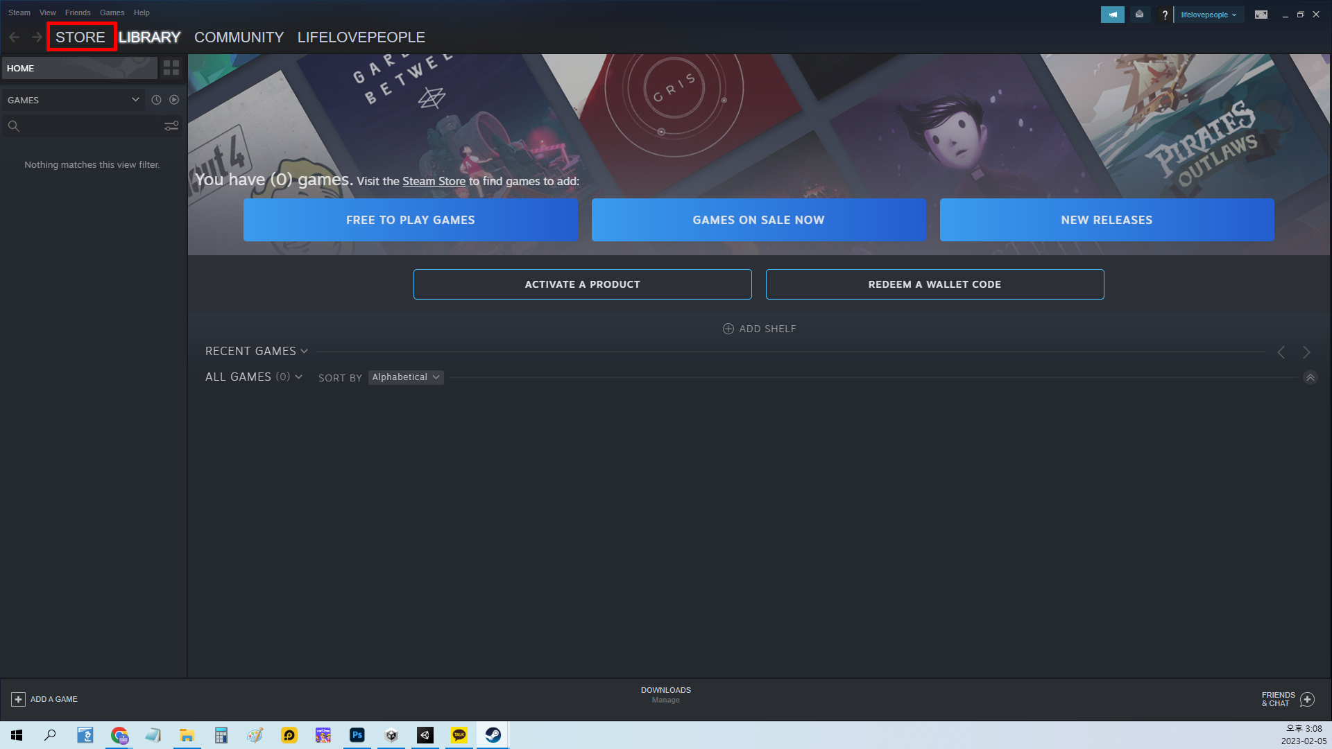Follow the Steam Store link

(434, 181)
